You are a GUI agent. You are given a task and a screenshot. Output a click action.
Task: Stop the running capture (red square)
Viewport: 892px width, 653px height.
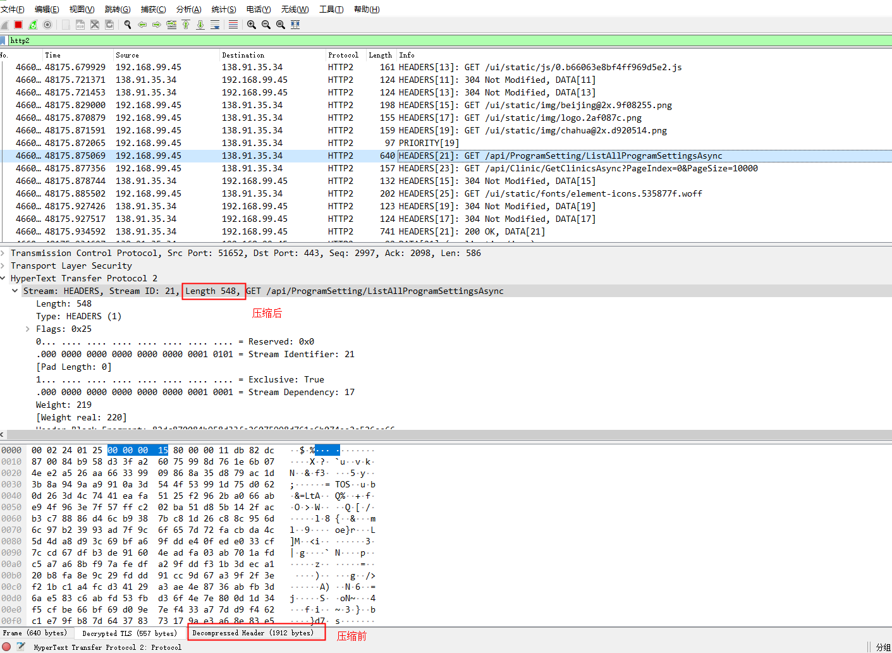[x=18, y=25]
